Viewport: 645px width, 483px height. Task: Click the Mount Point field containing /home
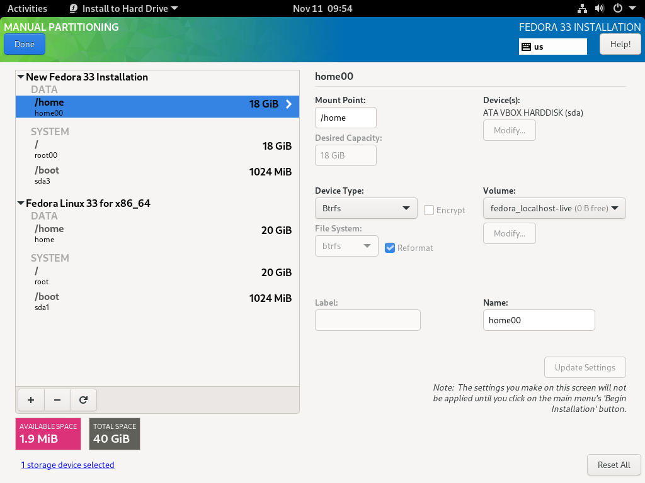[x=346, y=118]
